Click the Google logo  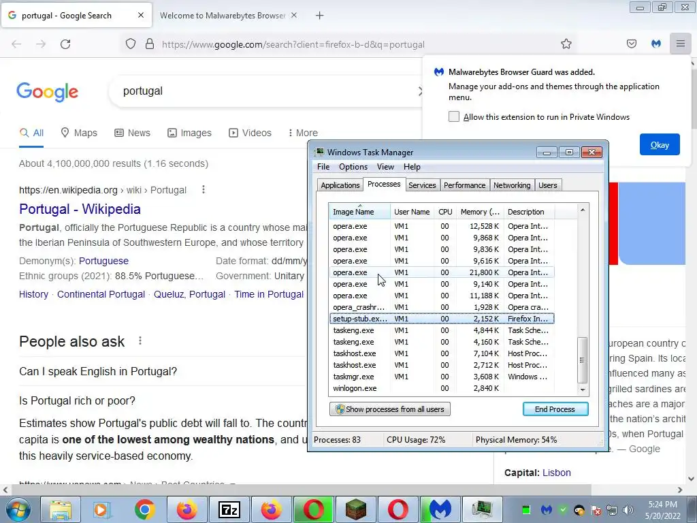pos(48,92)
